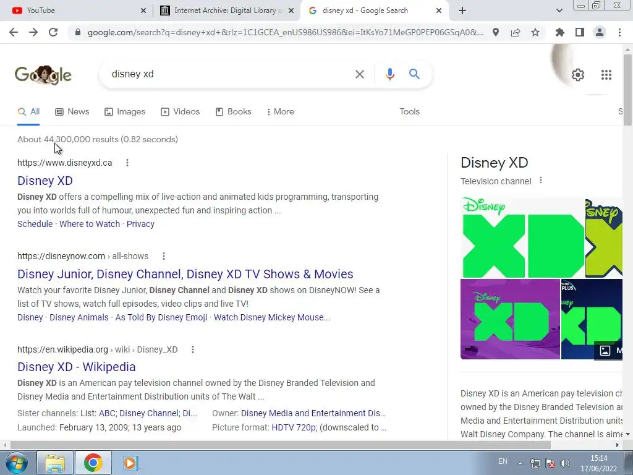Open the Google apps grid
This screenshot has height=475, width=633.
coord(606,75)
